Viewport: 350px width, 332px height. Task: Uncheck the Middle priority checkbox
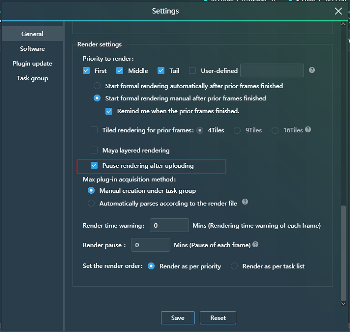tap(120, 71)
